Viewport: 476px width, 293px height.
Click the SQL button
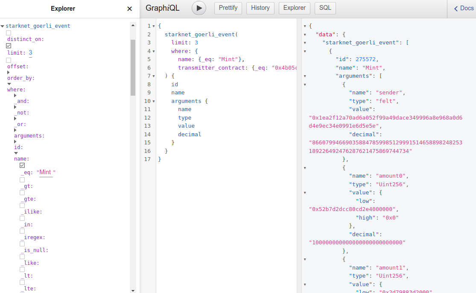(x=325, y=8)
